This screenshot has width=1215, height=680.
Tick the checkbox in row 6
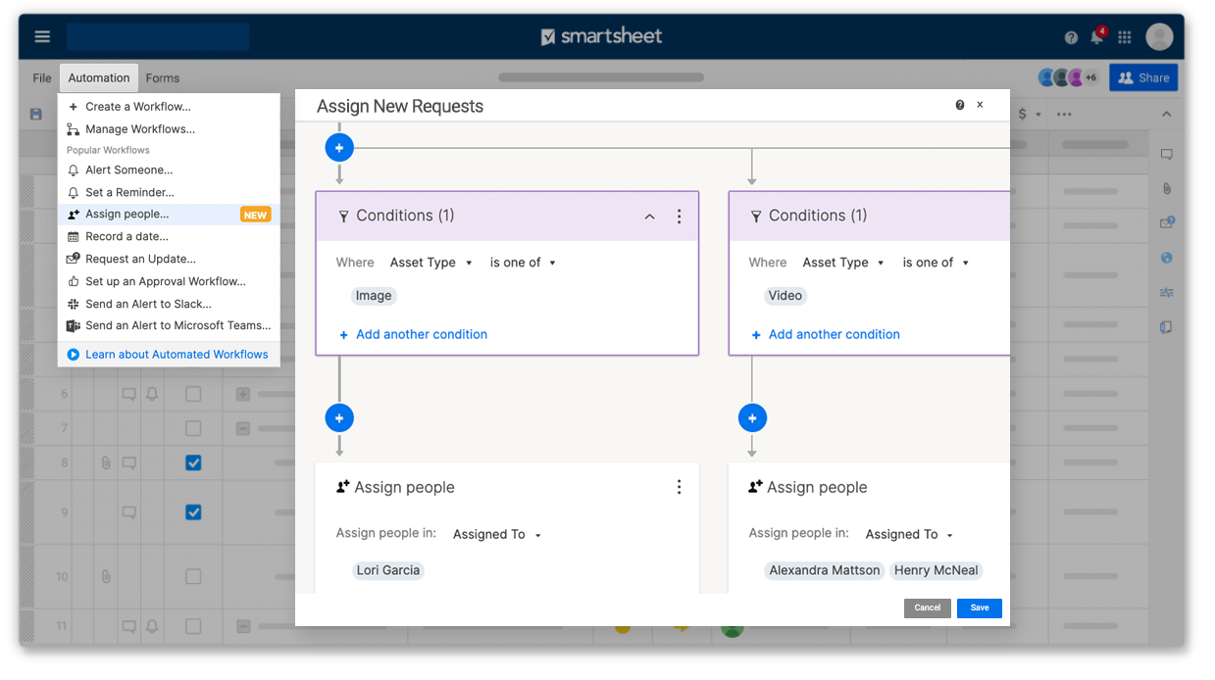pyautogui.click(x=193, y=394)
